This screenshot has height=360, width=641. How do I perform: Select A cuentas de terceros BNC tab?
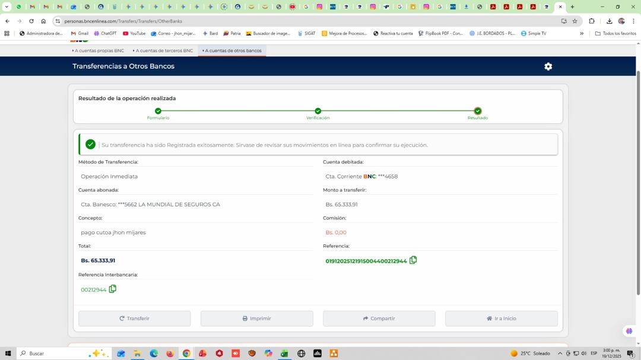tap(163, 50)
